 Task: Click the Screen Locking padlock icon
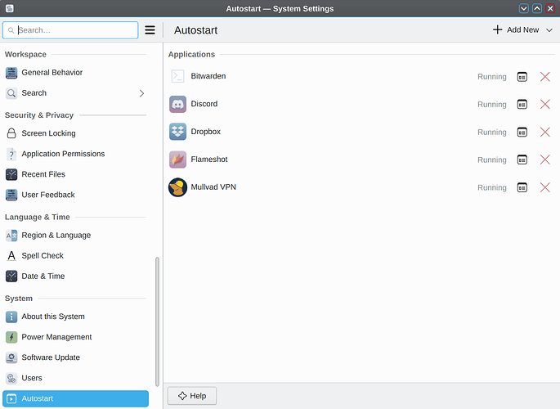tap(11, 133)
